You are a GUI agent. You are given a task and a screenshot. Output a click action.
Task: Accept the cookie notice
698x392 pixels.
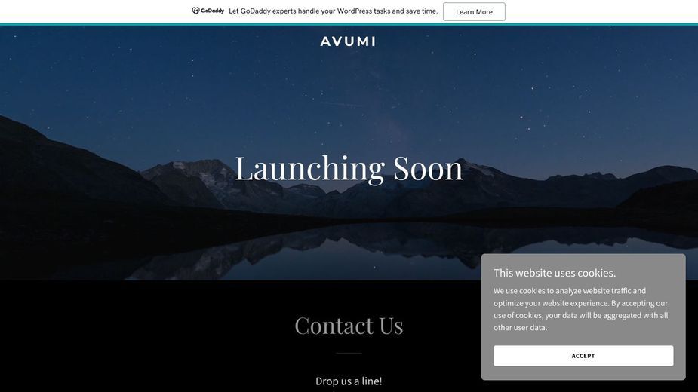583,356
